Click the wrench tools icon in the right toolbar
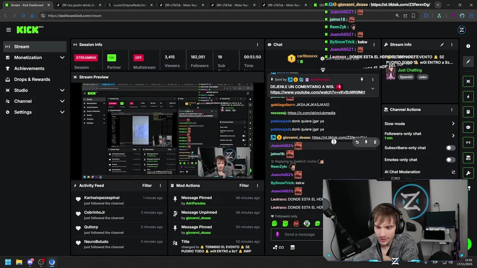477x268 pixels. [x=468, y=173]
